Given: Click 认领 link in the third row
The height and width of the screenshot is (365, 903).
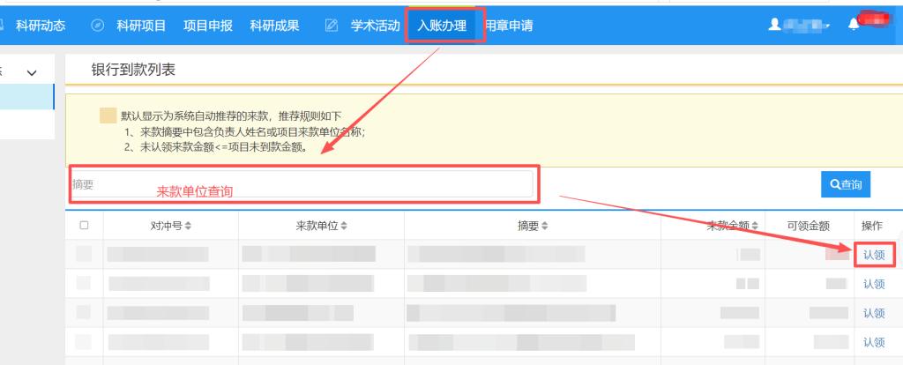Looking at the screenshot, I should click(873, 313).
